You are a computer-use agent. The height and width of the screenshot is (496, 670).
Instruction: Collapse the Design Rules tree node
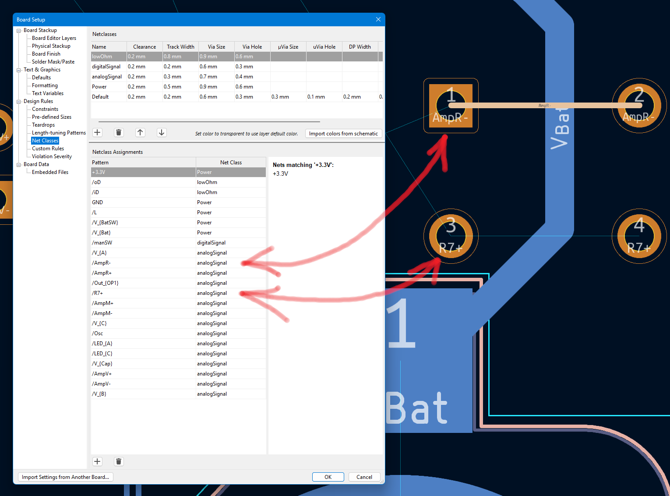19,102
